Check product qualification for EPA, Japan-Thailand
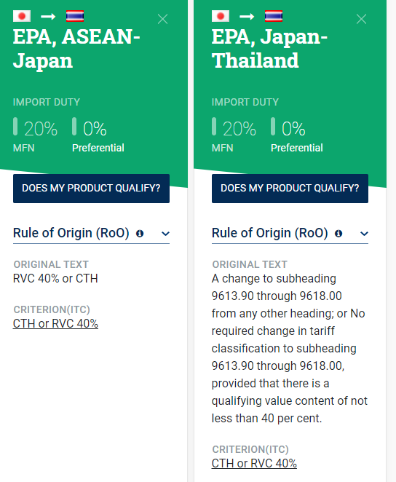The height and width of the screenshot is (482, 396). pyautogui.click(x=290, y=189)
